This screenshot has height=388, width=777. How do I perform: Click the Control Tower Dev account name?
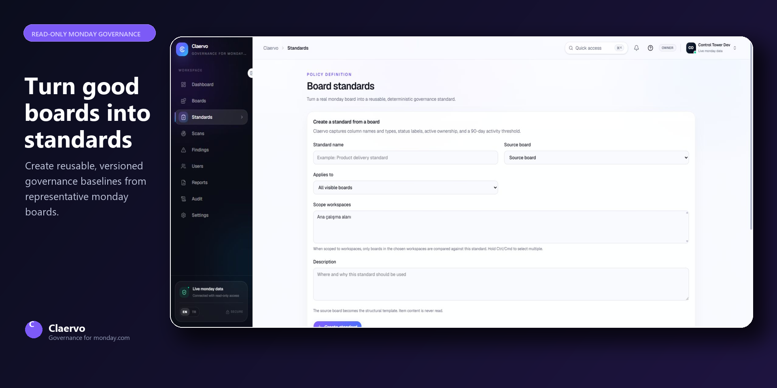(x=714, y=45)
